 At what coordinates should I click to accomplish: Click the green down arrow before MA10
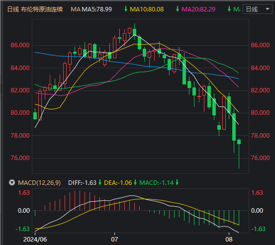pos(126,9)
